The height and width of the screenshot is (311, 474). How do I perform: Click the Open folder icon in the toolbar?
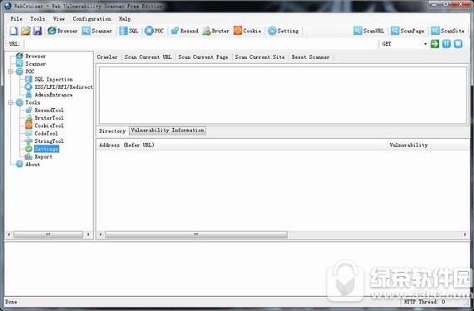pyautogui.click(x=26, y=31)
